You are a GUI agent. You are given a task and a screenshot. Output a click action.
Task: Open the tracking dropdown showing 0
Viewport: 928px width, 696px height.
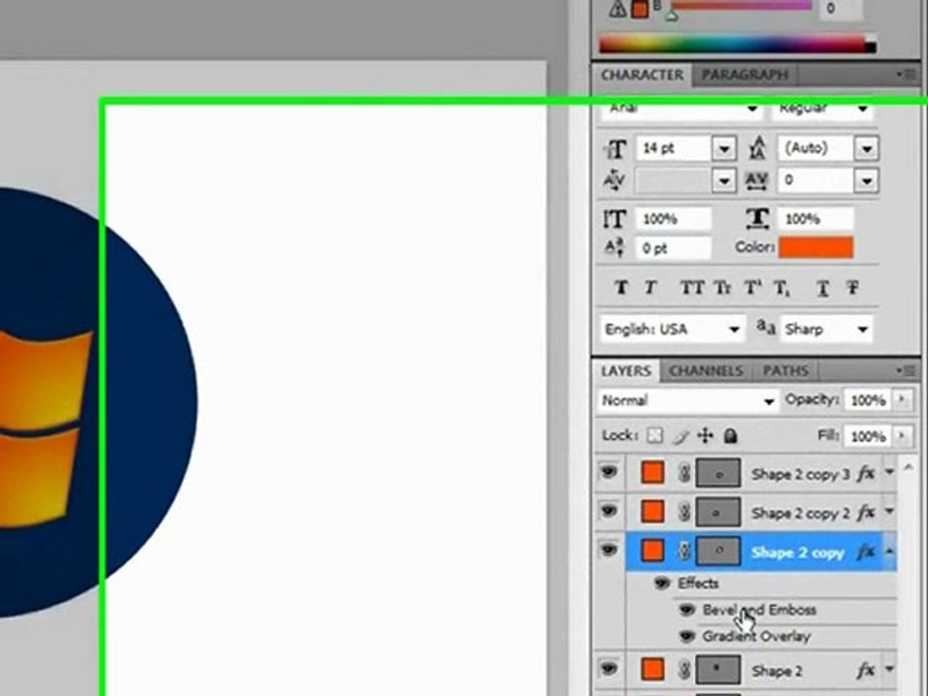click(866, 181)
